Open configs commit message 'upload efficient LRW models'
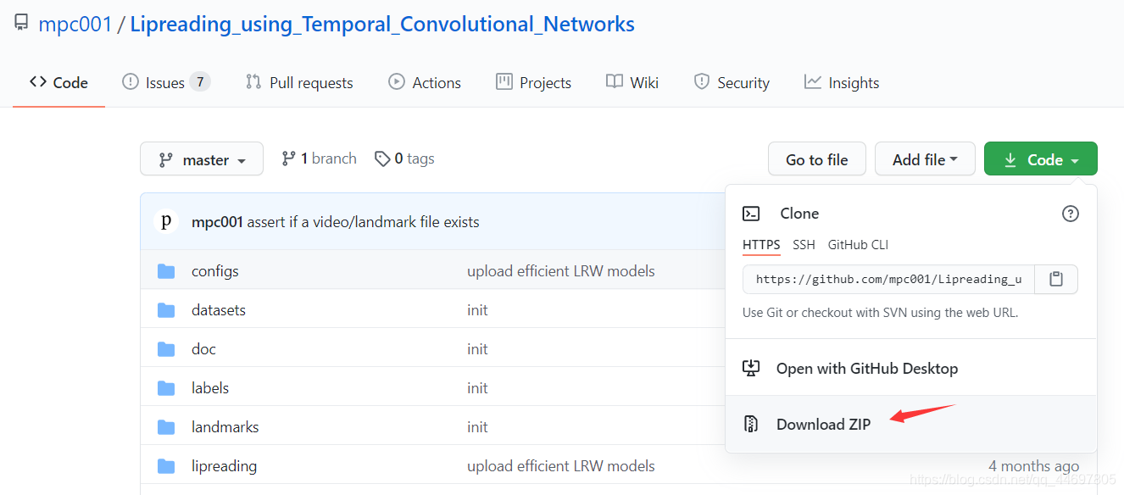The image size is (1124, 495). pyautogui.click(x=561, y=271)
